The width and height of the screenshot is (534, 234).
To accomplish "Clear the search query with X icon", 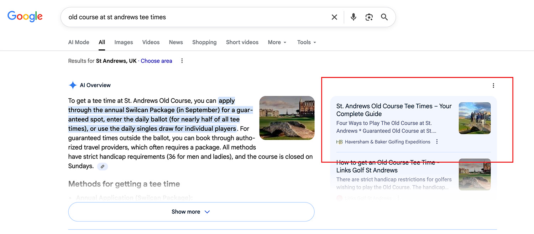I will [x=334, y=17].
